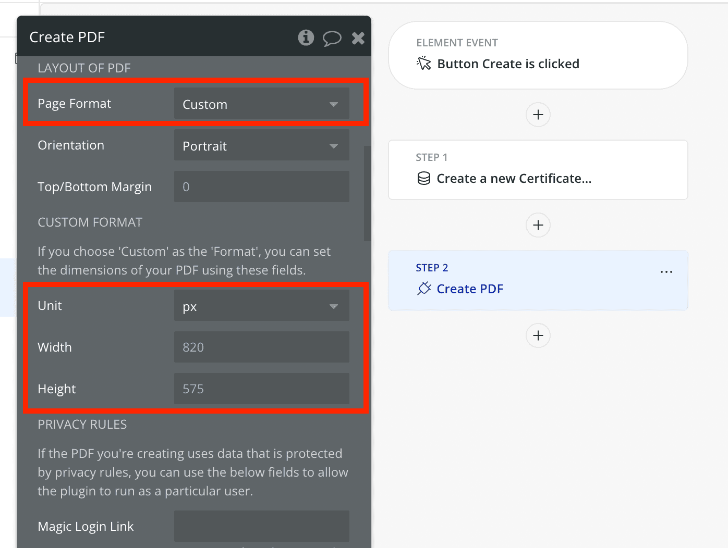
Task: Edit the Height field showing 575
Action: pyautogui.click(x=261, y=389)
